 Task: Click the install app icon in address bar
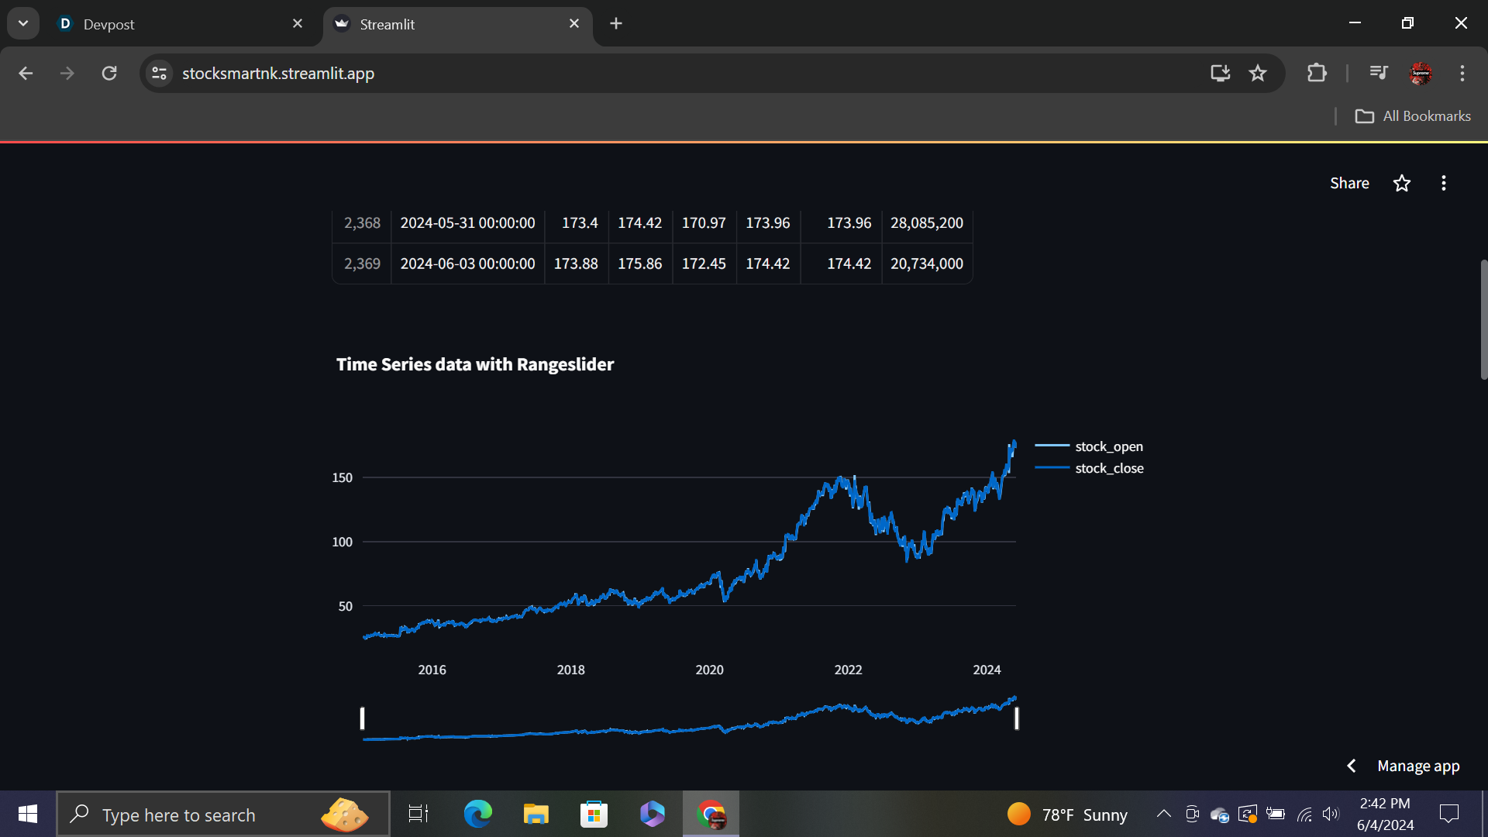point(1220,73)
